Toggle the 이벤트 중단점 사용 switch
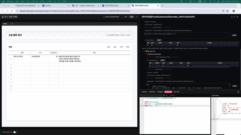This screenshot has height=135, width=241. (x=15, y=132)
